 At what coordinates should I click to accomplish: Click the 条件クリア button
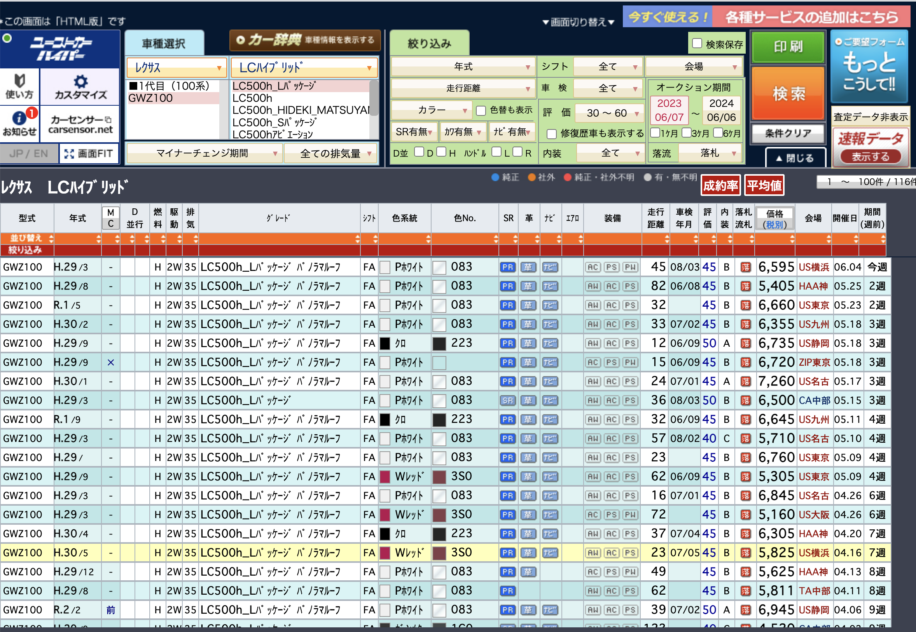tap(788, 133)
